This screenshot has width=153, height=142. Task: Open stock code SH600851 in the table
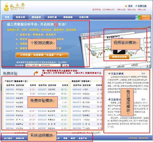coord(10,89)
